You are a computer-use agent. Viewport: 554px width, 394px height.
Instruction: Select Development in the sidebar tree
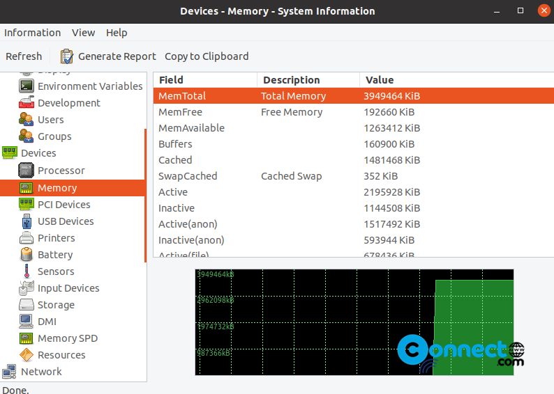[x=69, y=103]
